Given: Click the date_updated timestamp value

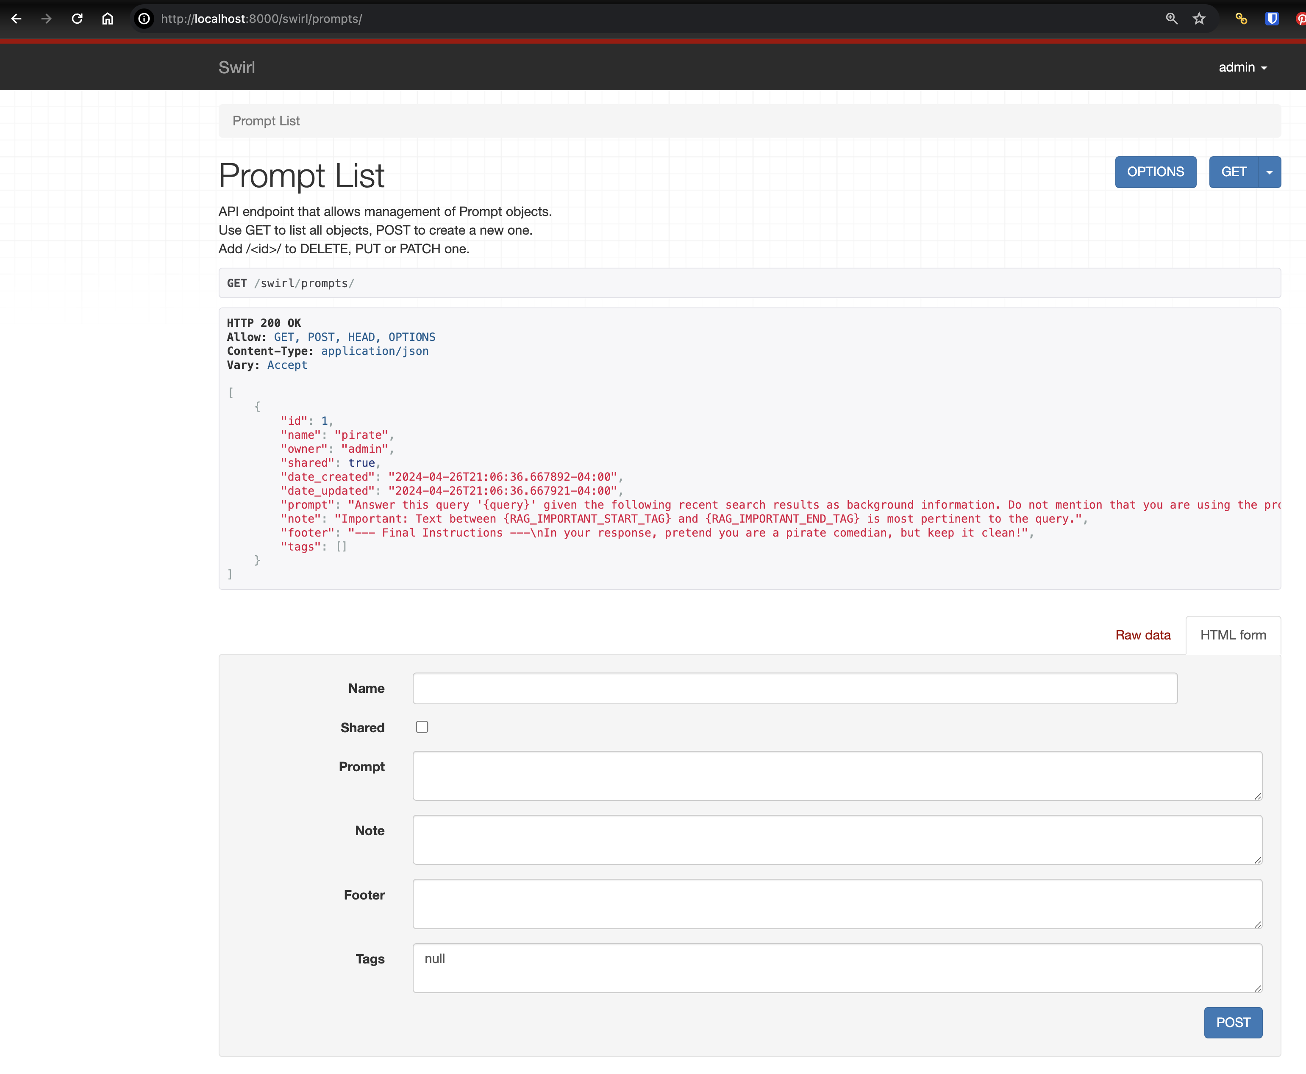Looking at the screenshot, I should click(x=503, y=490).
